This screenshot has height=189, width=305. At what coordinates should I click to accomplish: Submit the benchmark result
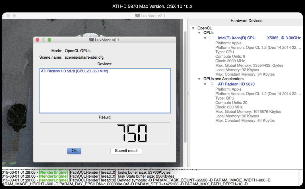(126, 151)
